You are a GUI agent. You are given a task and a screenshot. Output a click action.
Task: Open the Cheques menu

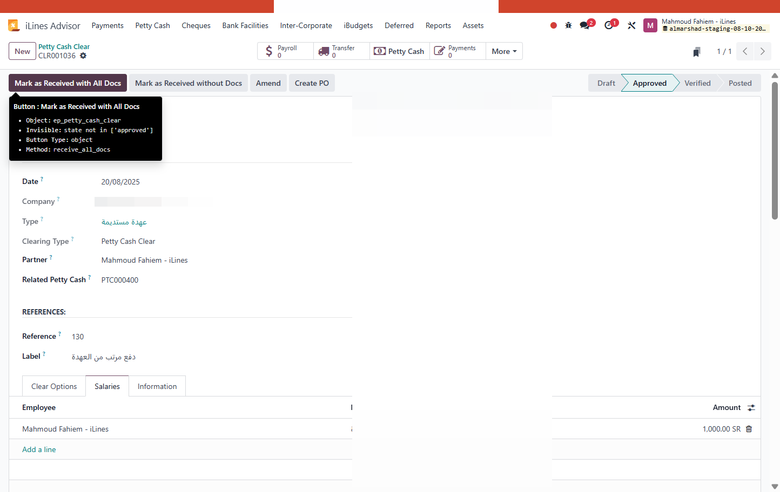click(x=196, y=25)
